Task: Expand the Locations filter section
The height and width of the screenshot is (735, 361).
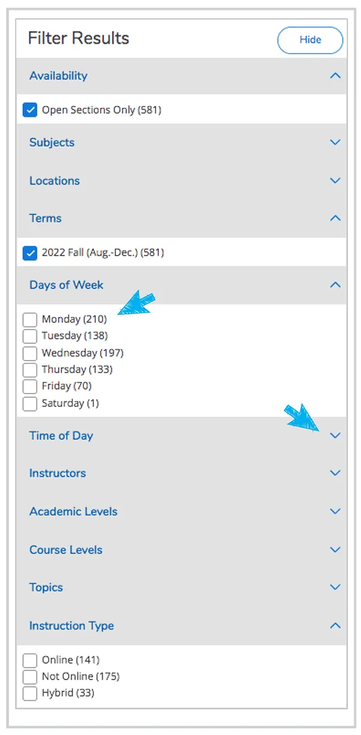Action: tap(335, 181)
